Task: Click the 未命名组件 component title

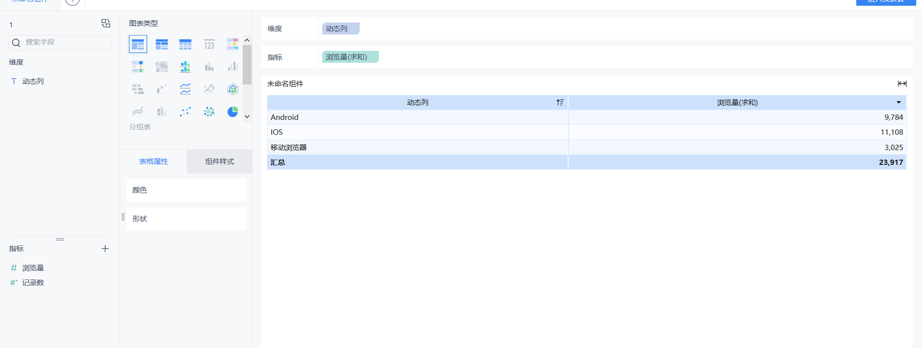Action: tap(285, 84)
